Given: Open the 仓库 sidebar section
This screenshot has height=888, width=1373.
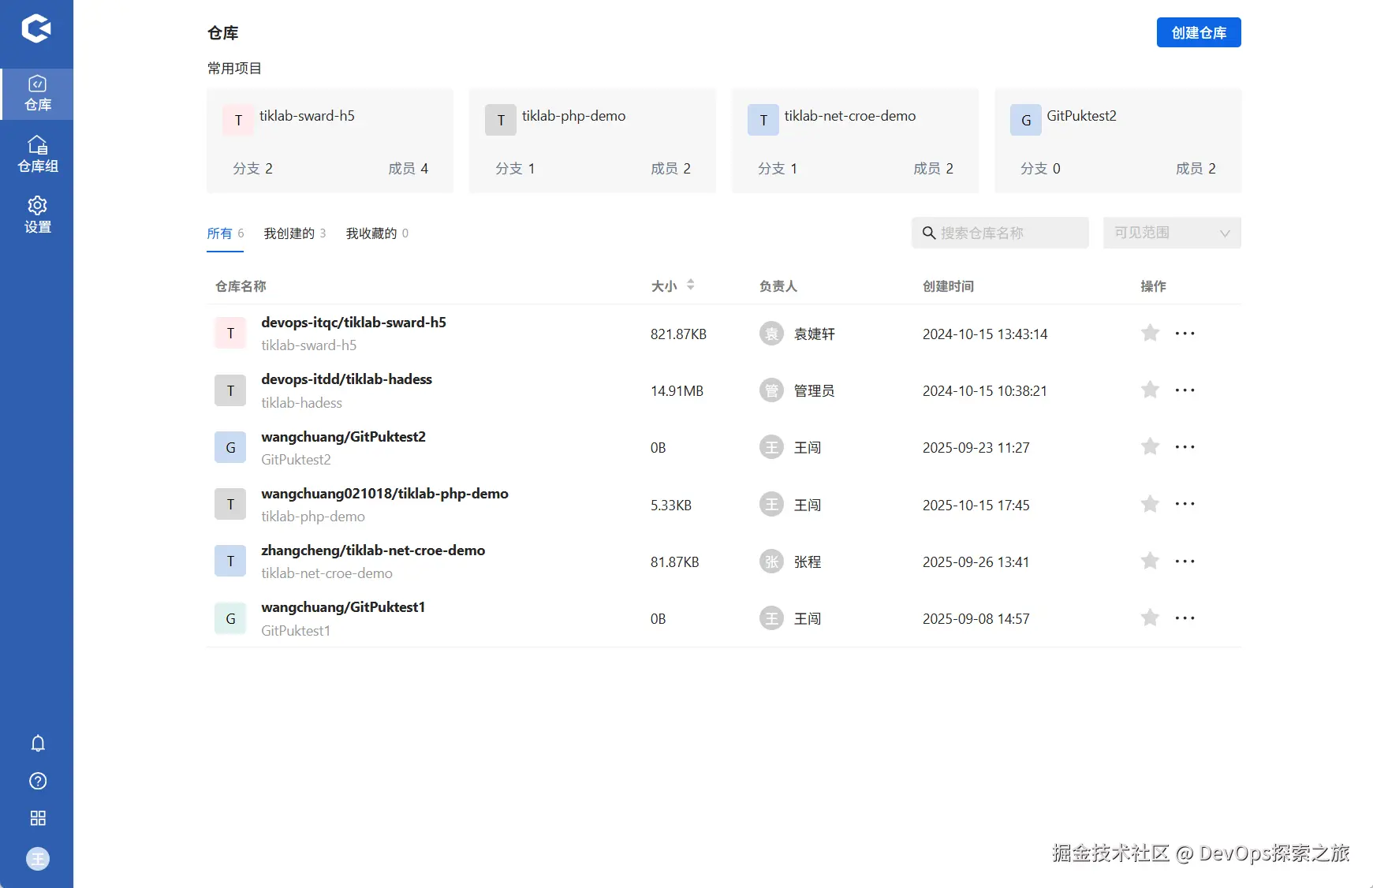Looking at the screenshot, I should pyautogui.click(x=37, y=94).
